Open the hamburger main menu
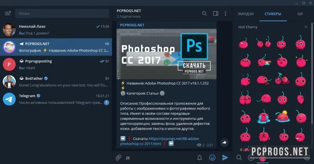This screenshot has height=164, width=314. pyautogui.click(x=7, y=13)
